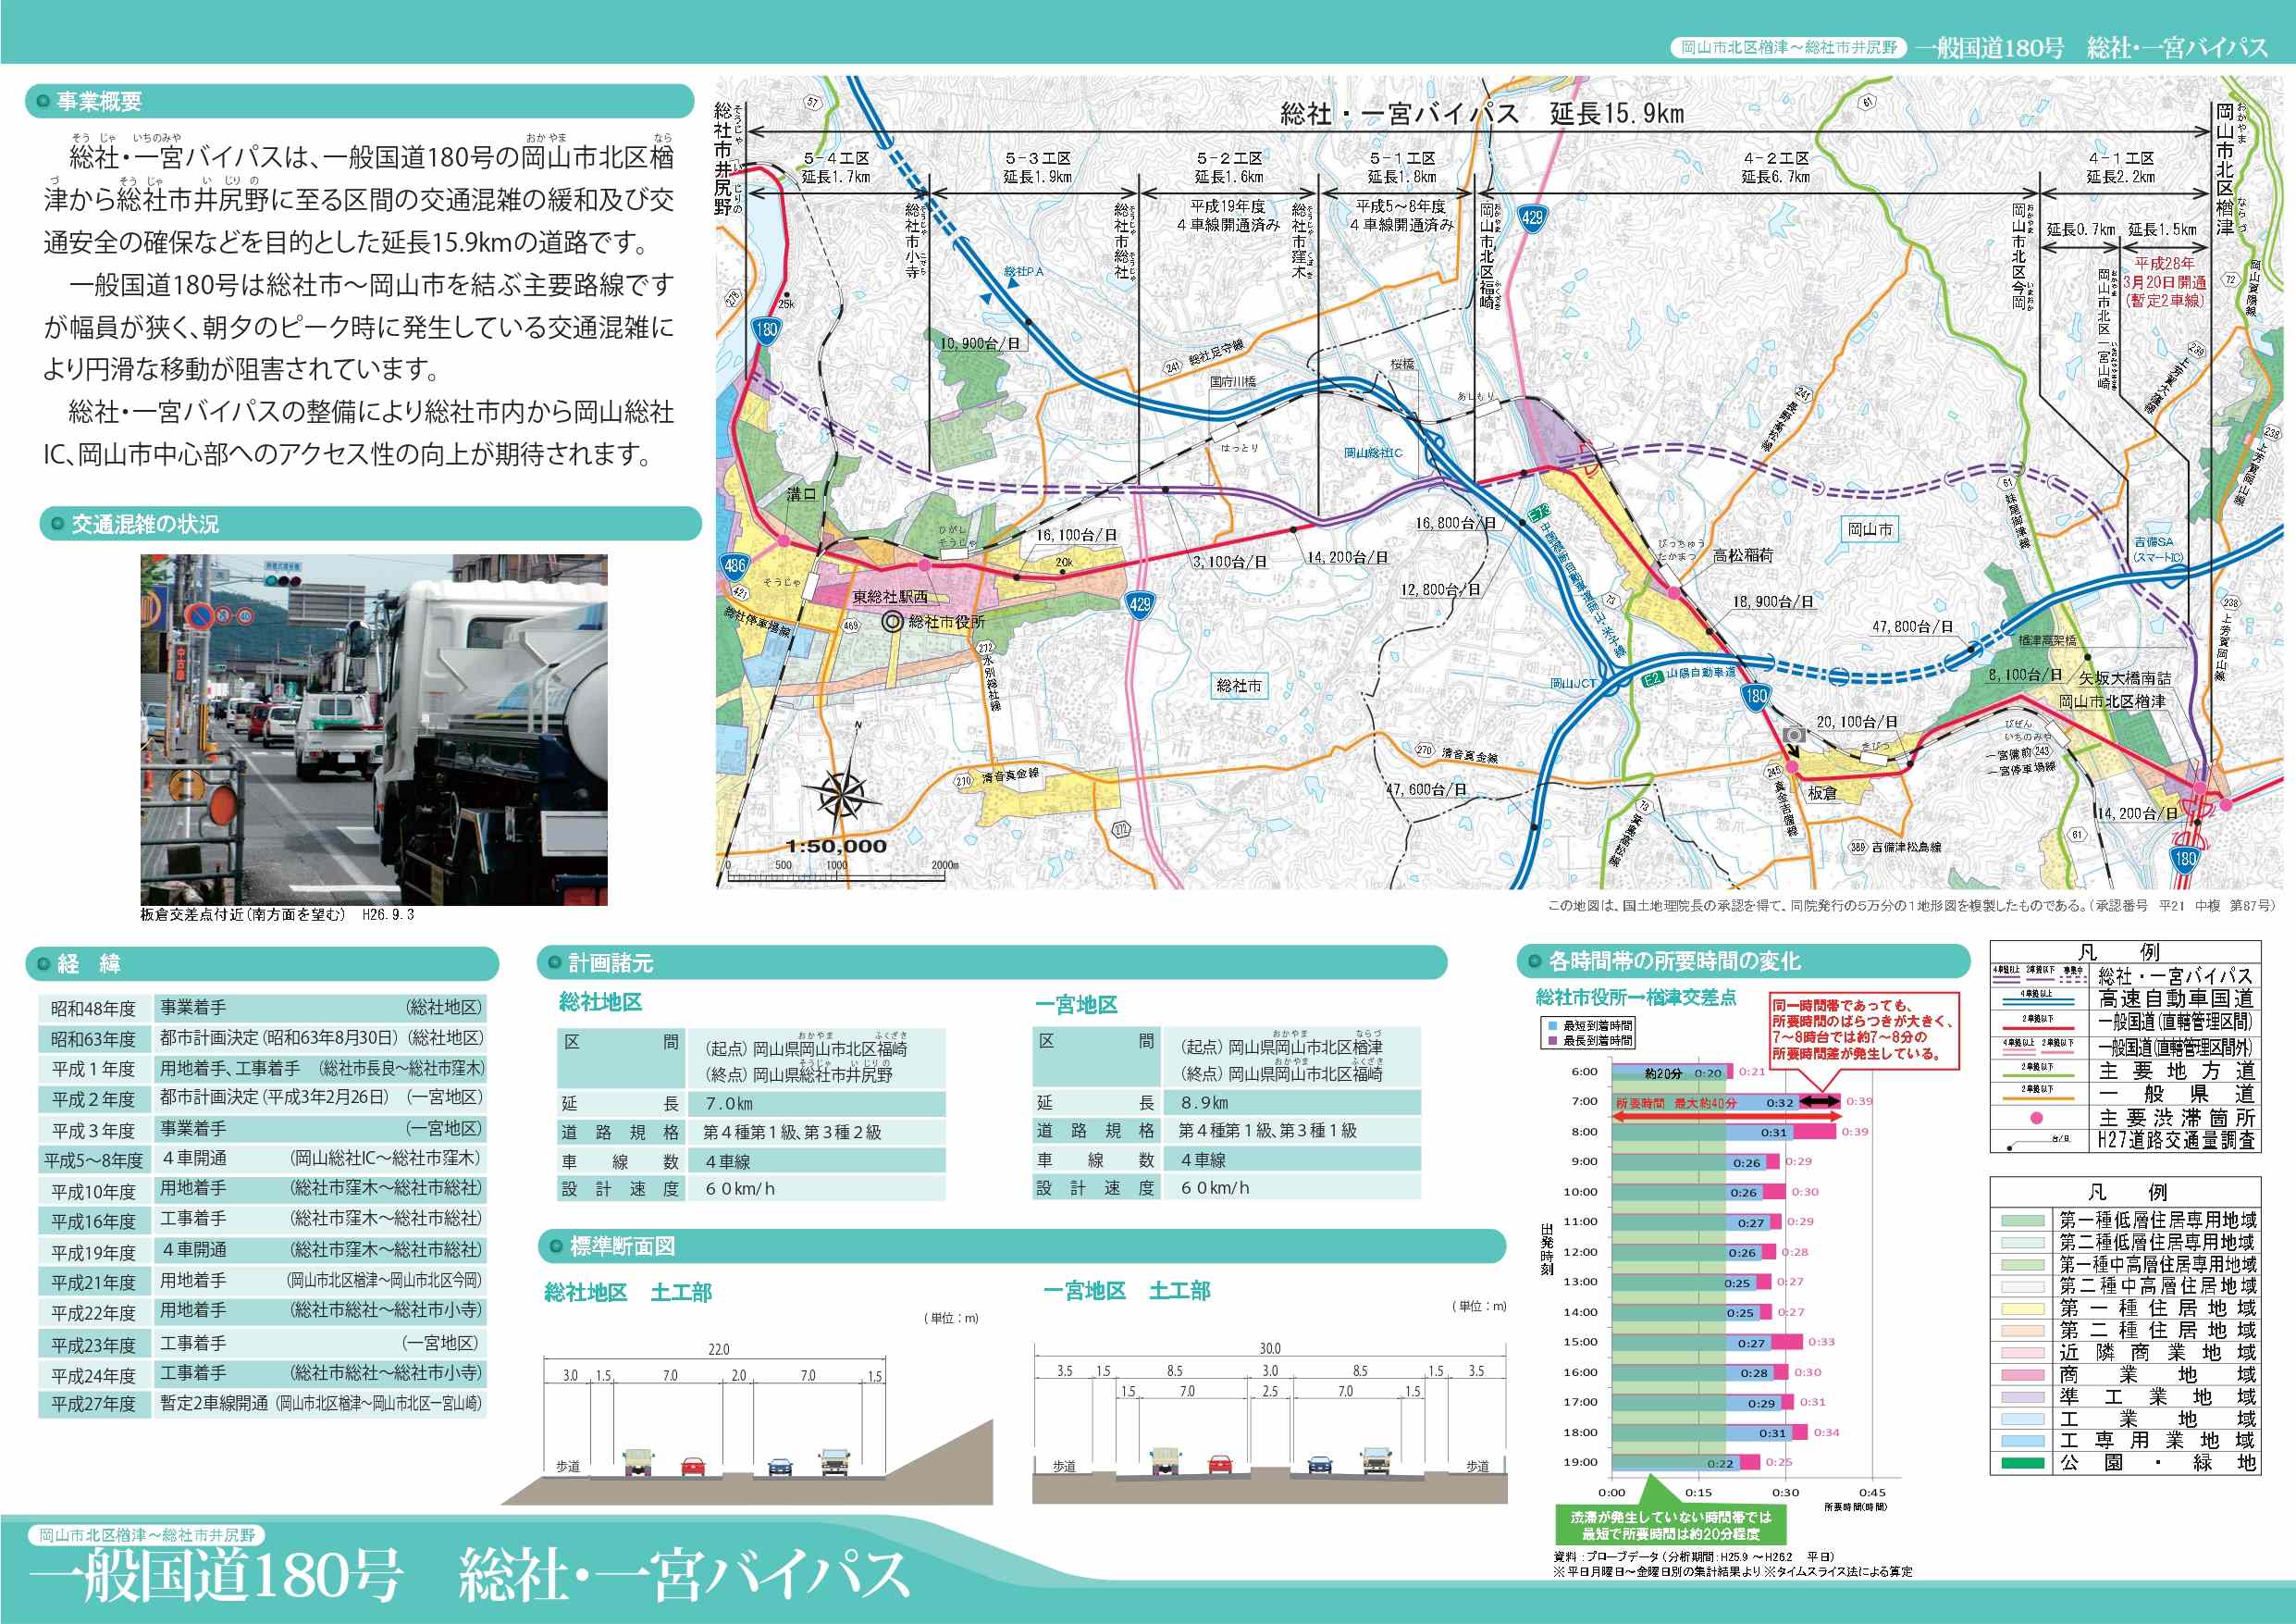Viewport: 2296px width, 1624px height.
Task: Click the 20,100台/日 traffic volume label
Action: tap(1856, 722)
